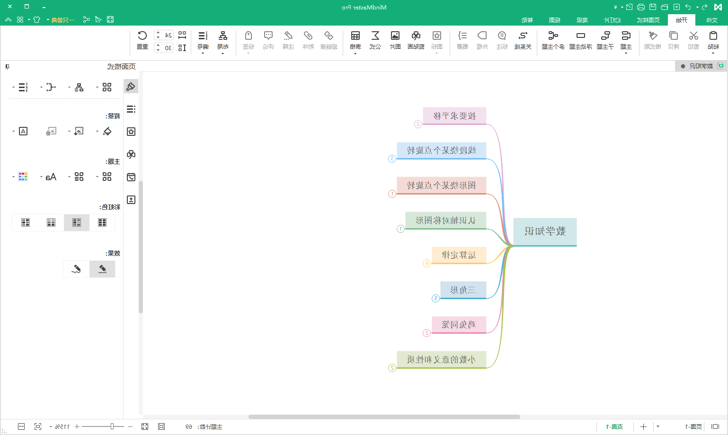Image resolution: width=728 pixels, height=435 pixels.
Task: Click the 数学知识 central topic
Action: (545, 231)
